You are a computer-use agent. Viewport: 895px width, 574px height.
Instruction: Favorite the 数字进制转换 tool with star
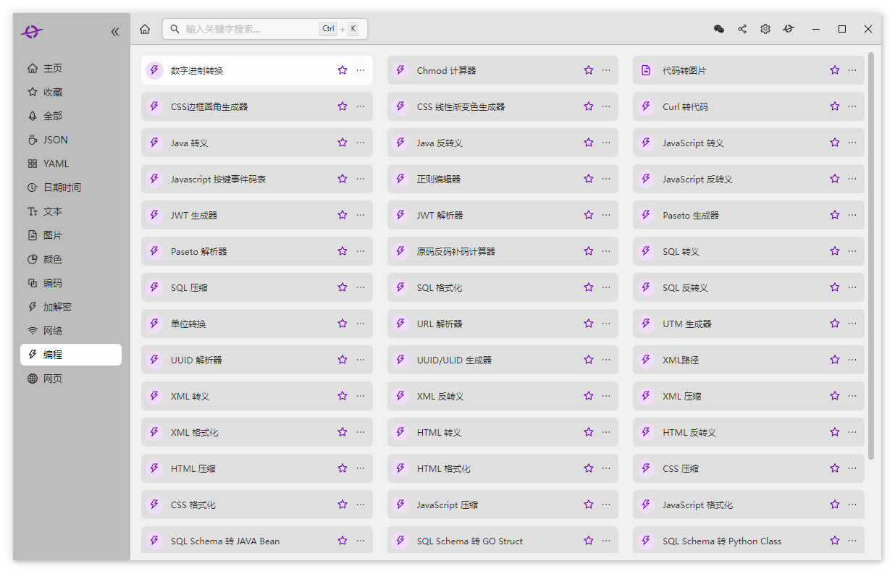click(343, 70)
